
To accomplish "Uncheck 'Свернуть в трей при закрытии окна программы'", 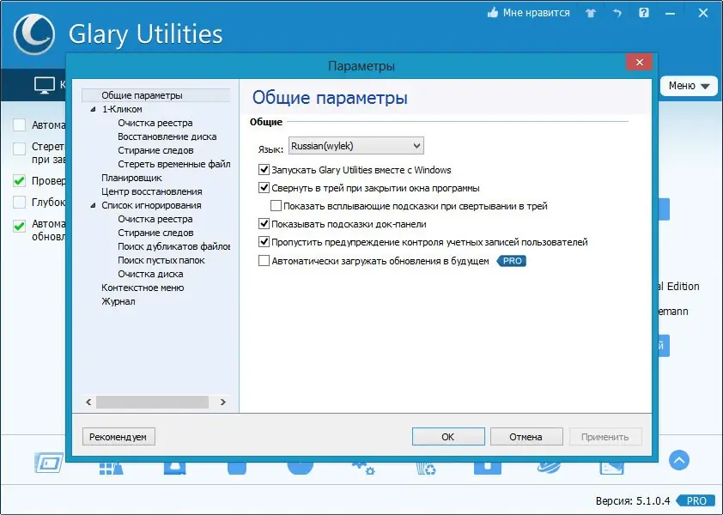I will point(264,188).
